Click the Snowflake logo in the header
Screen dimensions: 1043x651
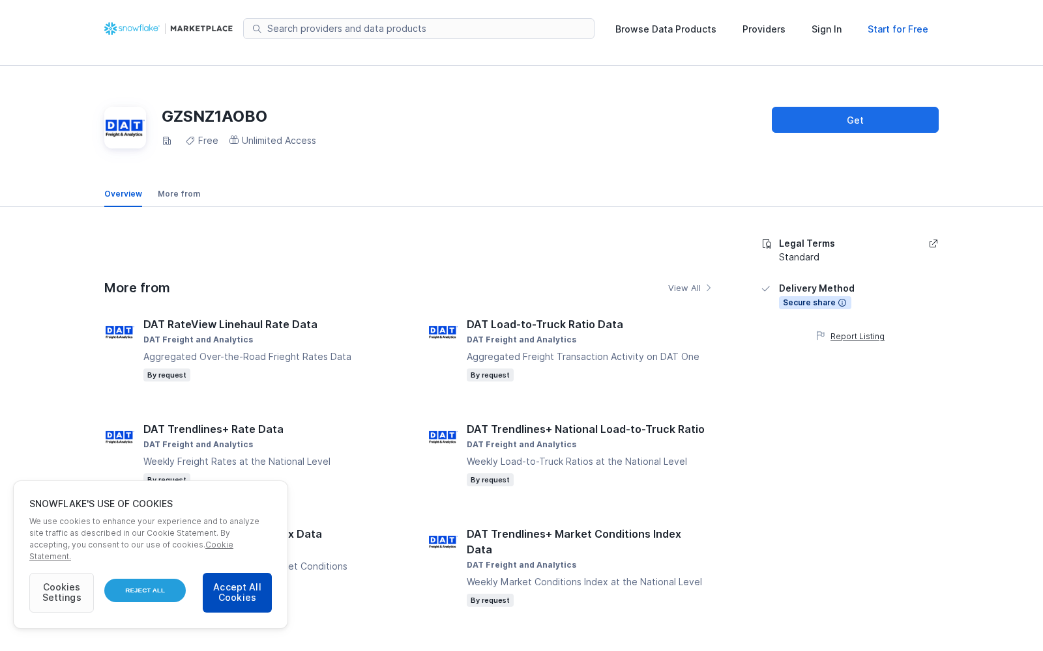coord(132,29)
